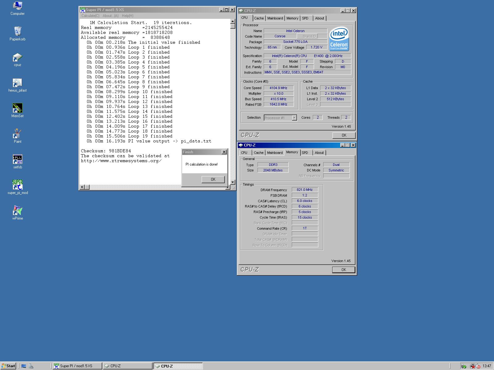
Task: Select the hexus_pifast shortcut icon
Action: click(x=17, y=85)
